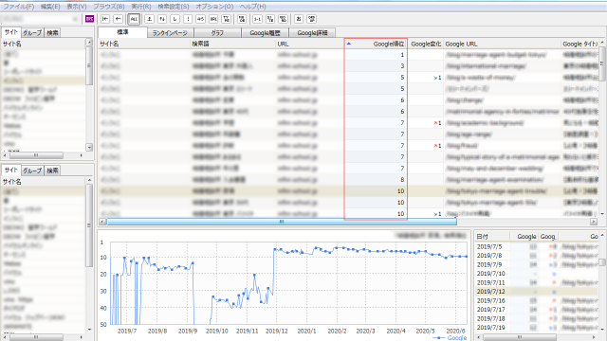The image size is (607, 341).
Task: Sort by the 検索語 column header
Action: 232,44
